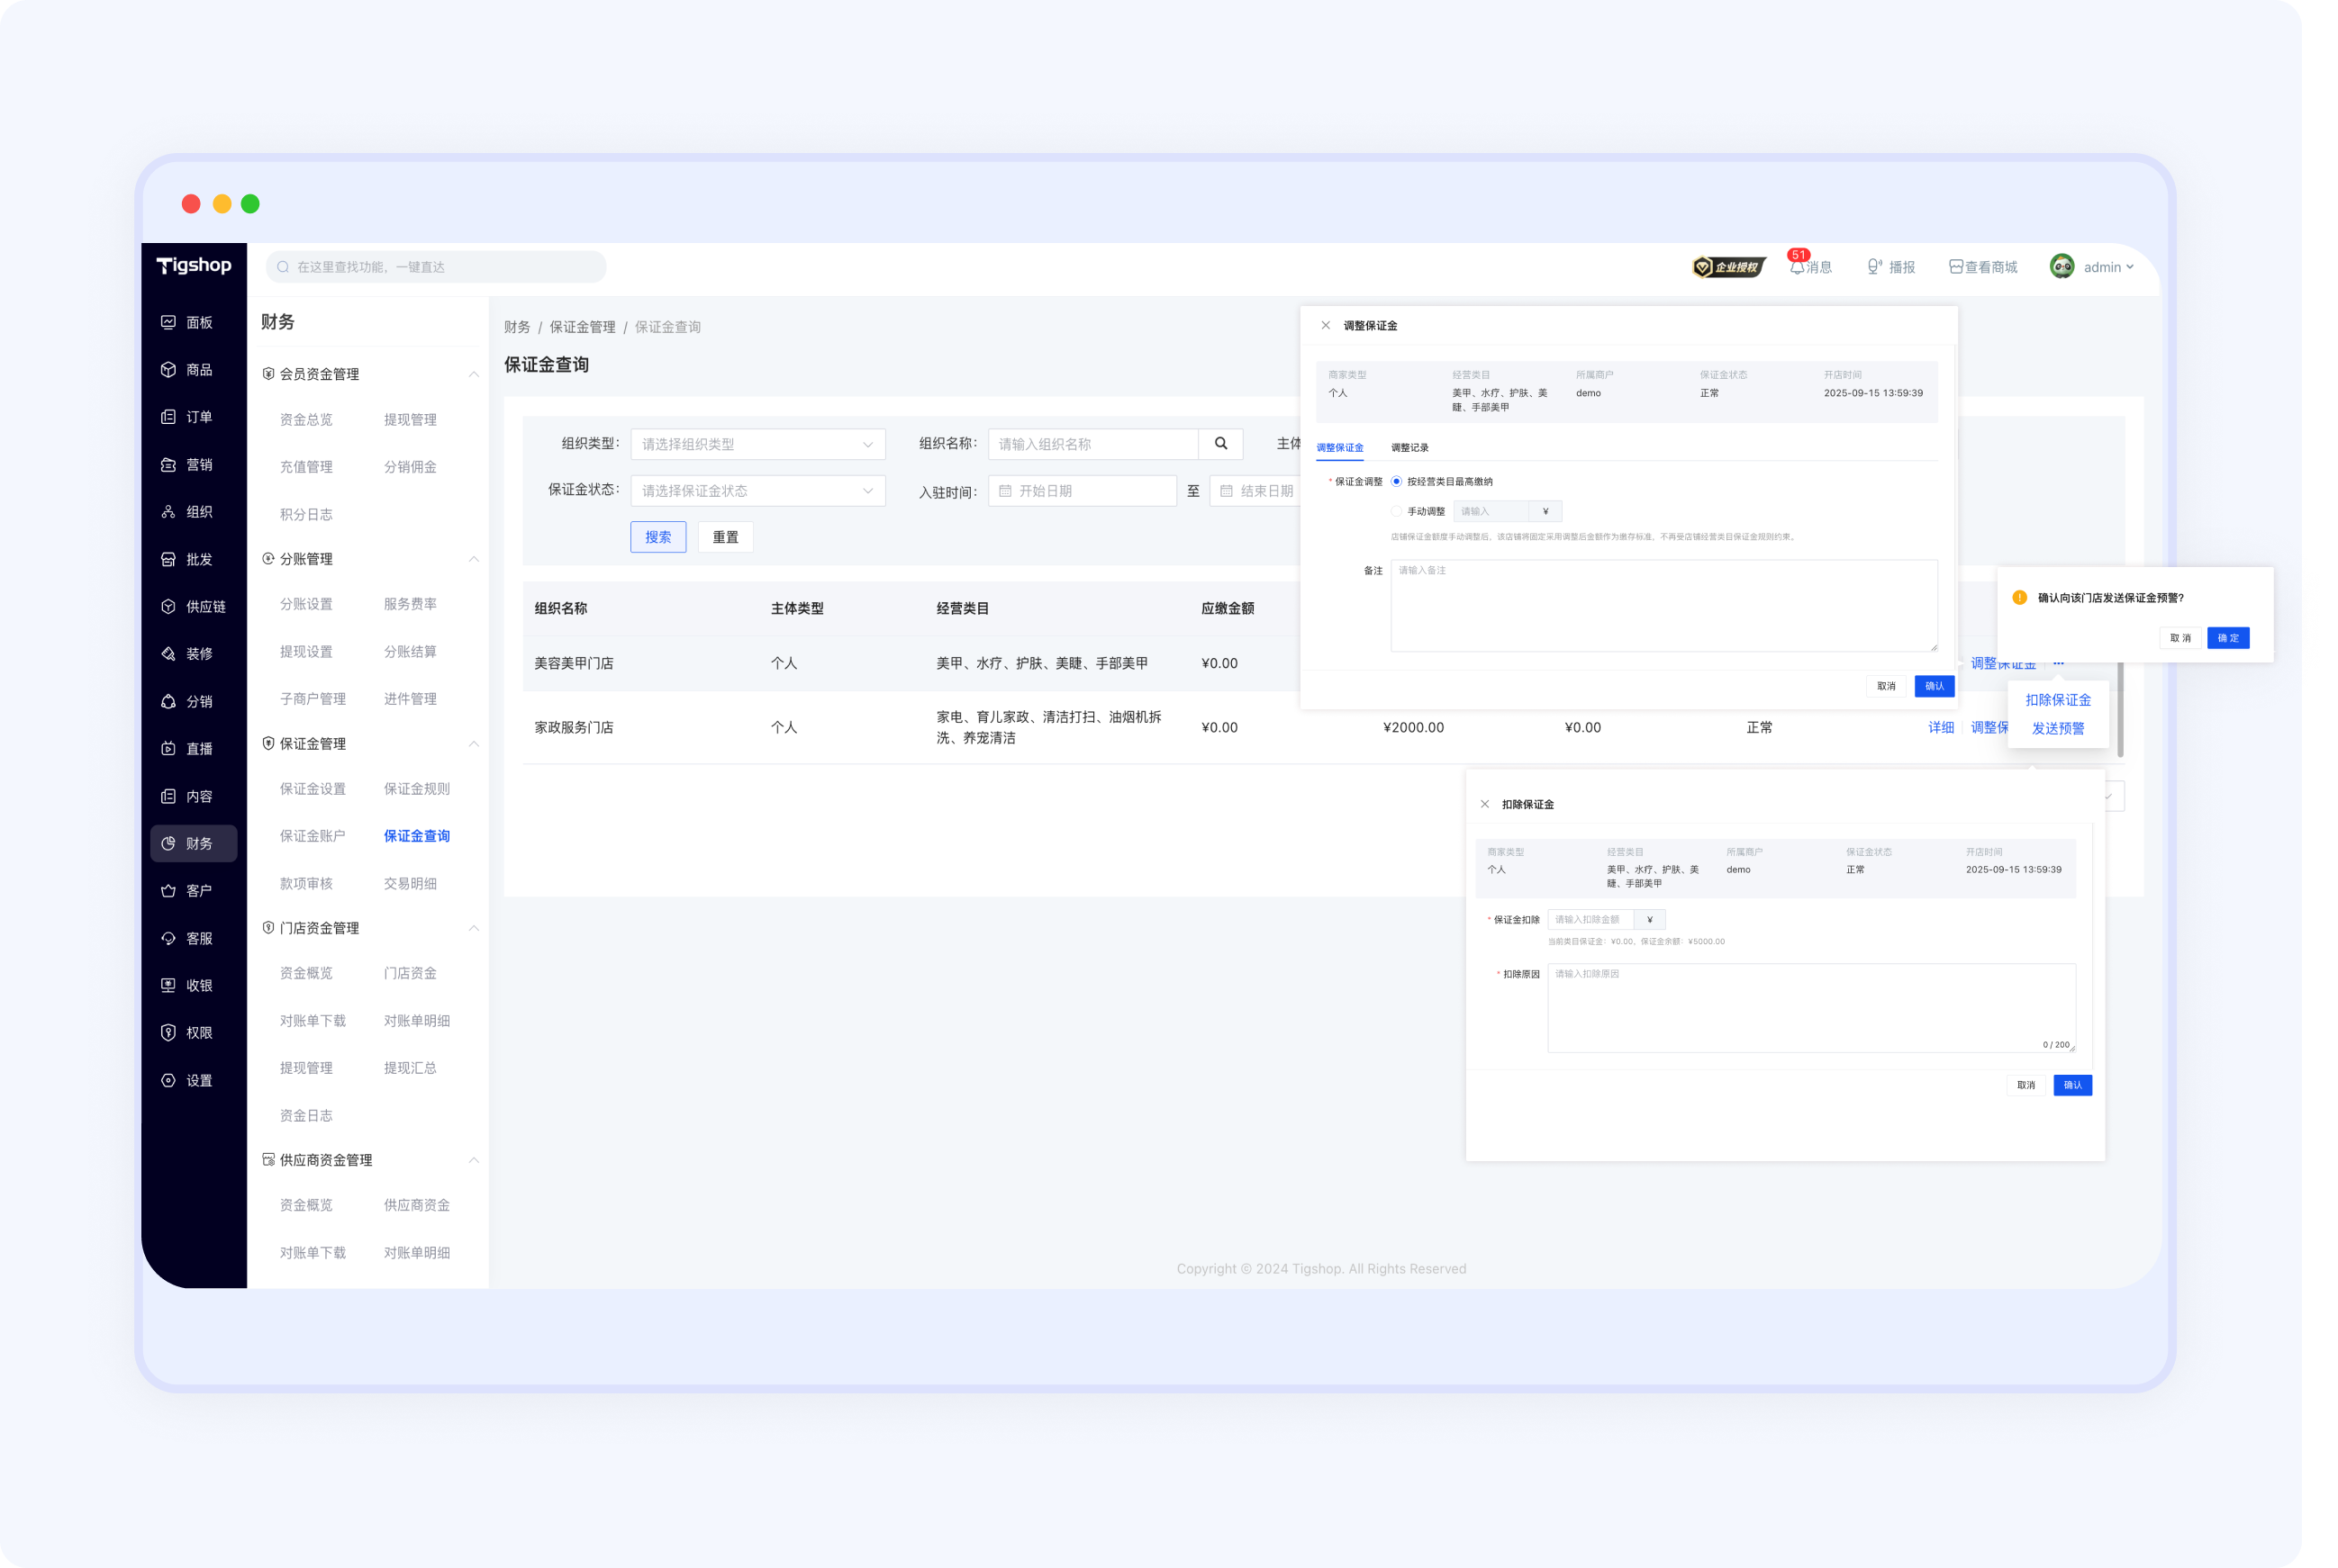Open the 营销 marketing sidebar icon
This screenshot has width=2338, height=1568.
[x=168, y=465]
